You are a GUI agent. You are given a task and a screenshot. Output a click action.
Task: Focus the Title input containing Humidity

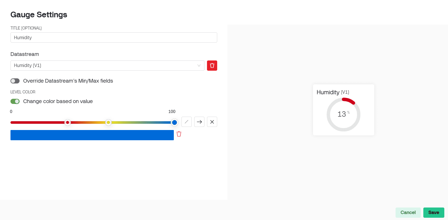tap(114, 37)
